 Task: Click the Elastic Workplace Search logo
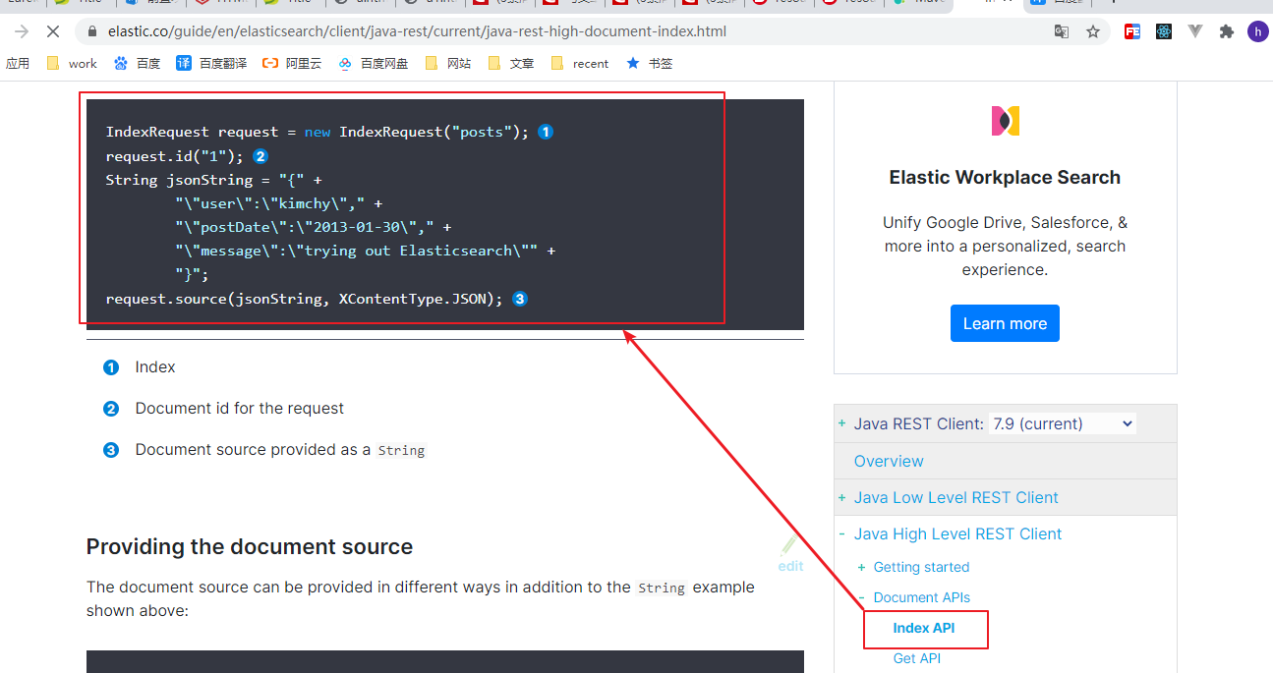point(1005,121)
